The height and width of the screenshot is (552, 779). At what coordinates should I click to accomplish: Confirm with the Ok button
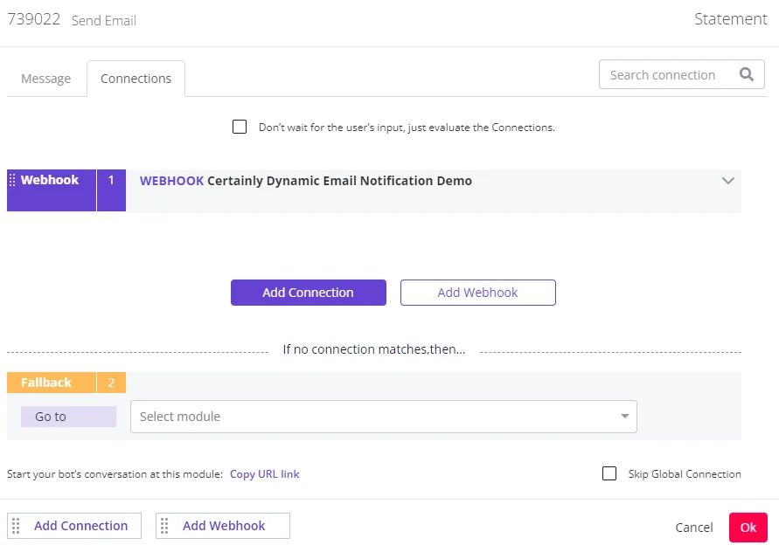tap(748, 528)
